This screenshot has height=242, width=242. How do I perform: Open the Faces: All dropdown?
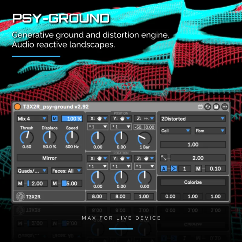(x=67, y=171)
